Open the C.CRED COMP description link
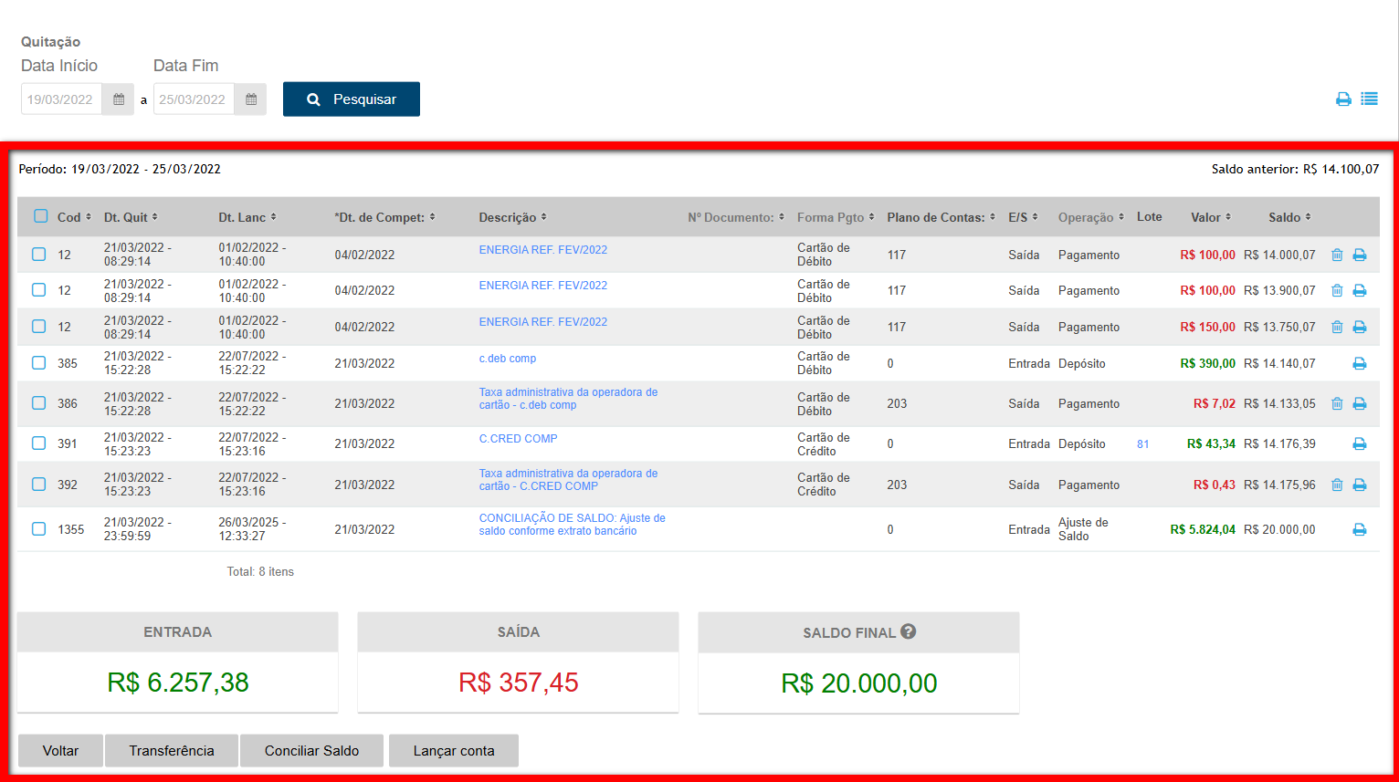1399x782 pixels. 518,439
